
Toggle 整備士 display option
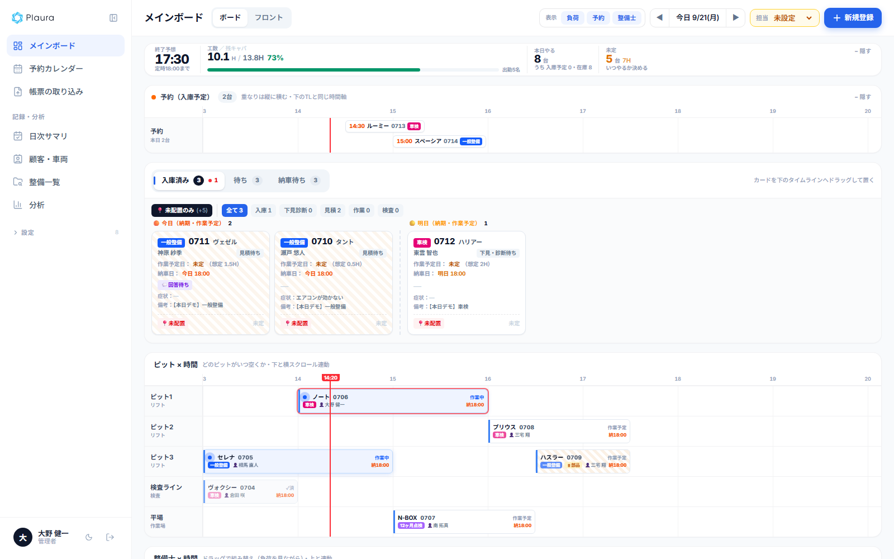point(627,18)
